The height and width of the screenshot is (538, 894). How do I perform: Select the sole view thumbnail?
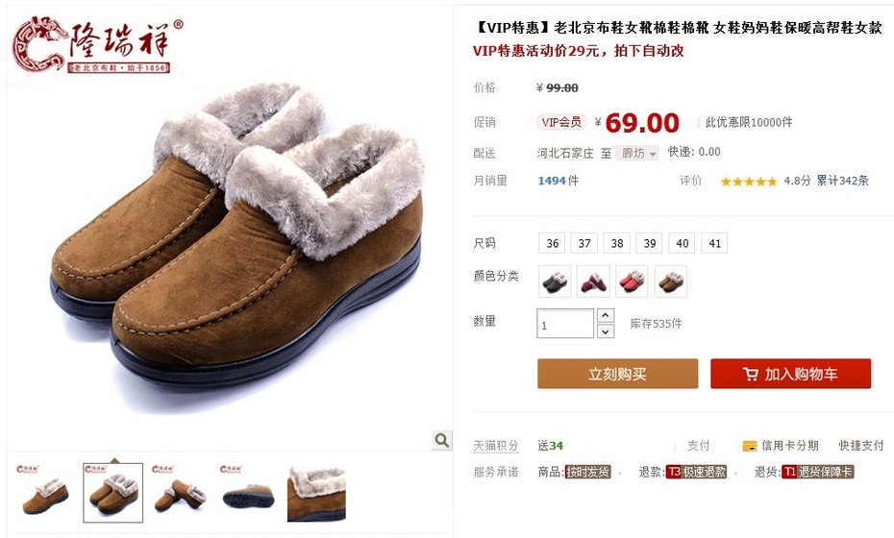click(249, 493)
